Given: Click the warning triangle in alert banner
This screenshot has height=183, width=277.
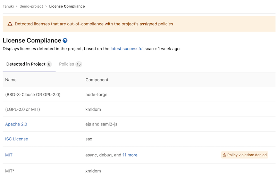Looking at the screenshot, I should (10, 24).
